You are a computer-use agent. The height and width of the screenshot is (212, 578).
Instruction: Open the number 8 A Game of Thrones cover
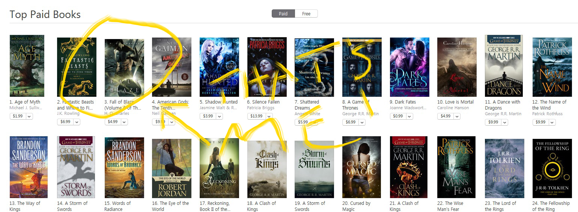pos(362,67)
